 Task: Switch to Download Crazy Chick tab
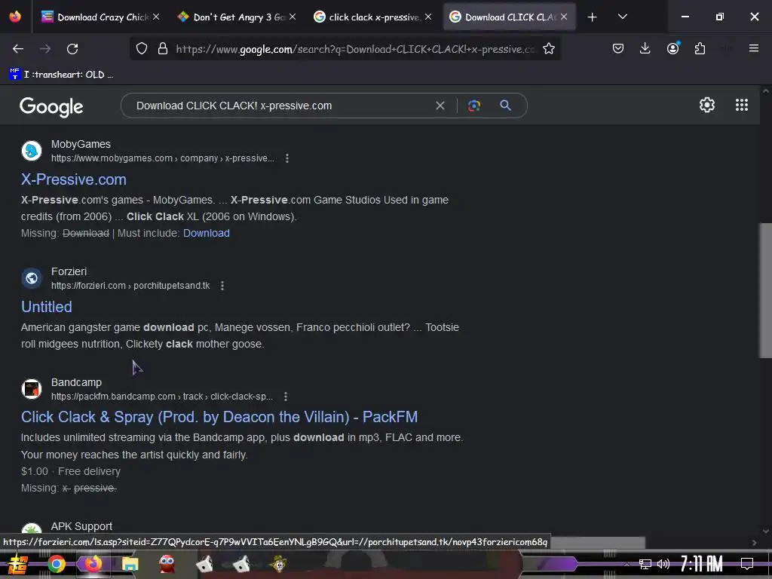(x=101, y=17)
